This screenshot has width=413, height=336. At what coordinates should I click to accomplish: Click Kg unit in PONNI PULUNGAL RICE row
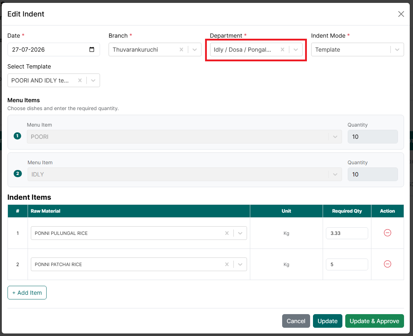(x=286, y=233)
